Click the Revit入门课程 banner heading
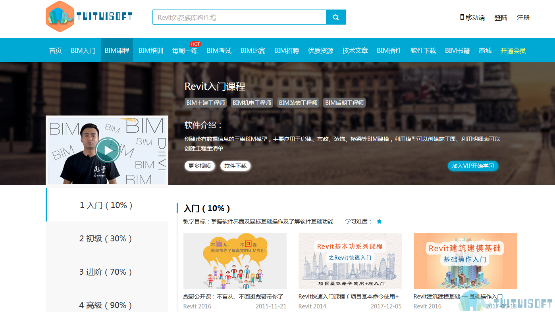Viewport: 555px width, 312px height. point(215,86)
